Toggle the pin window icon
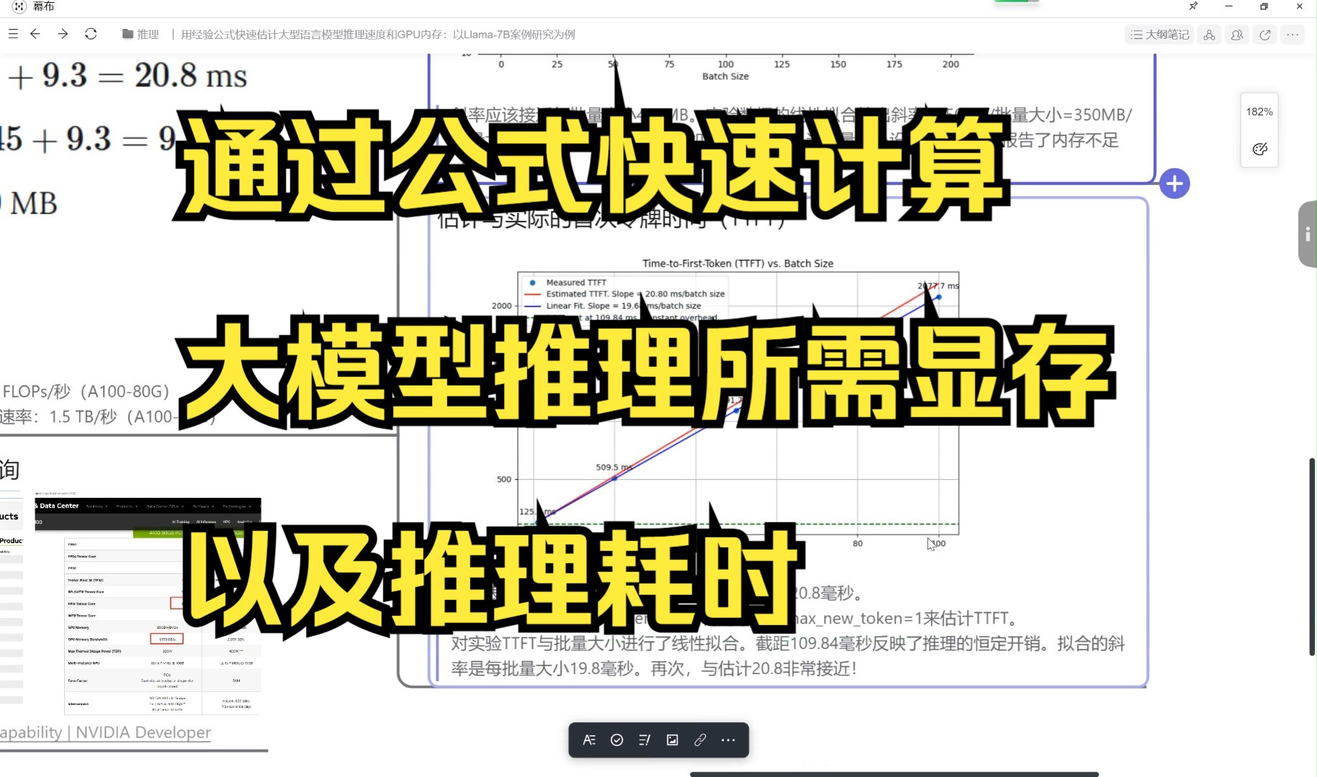1317x777 pixels. 1192,7
